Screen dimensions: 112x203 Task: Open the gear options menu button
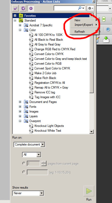pos(90,8)
